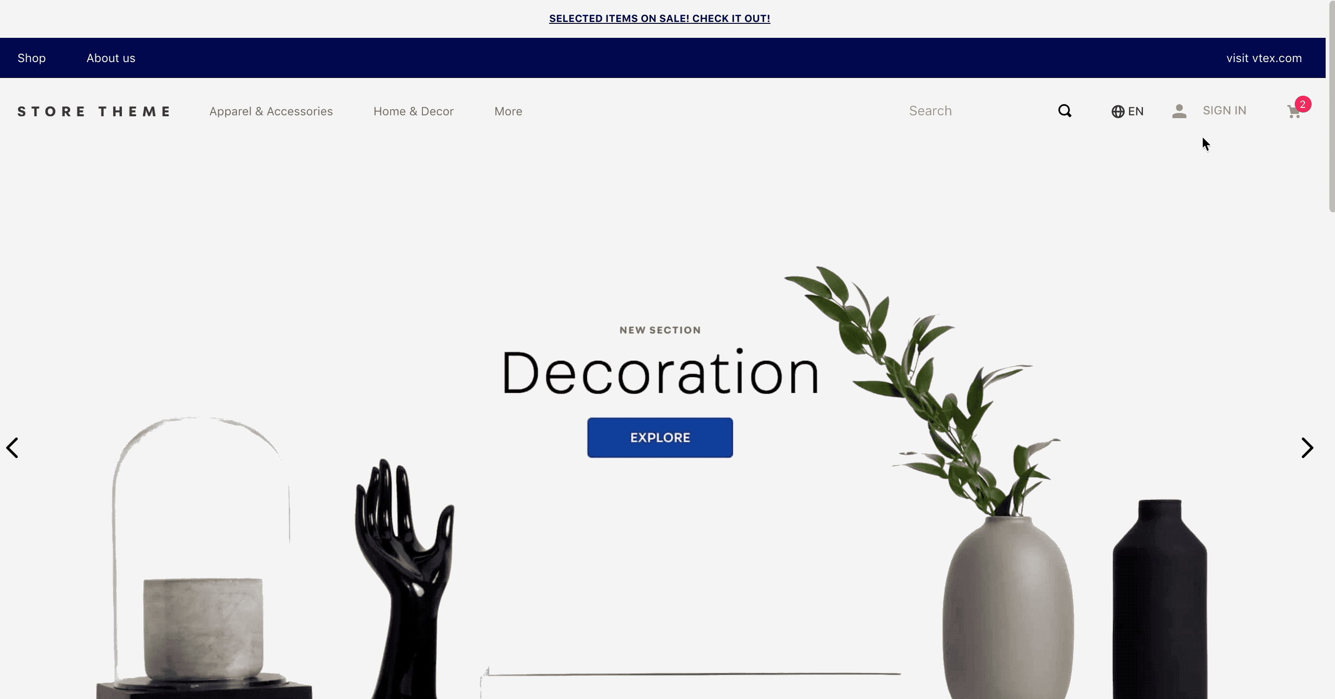The height and width of the screenshot is (699, 1335).
Task: Click the EXPLORE decoration button
Action: coord(659,438)
